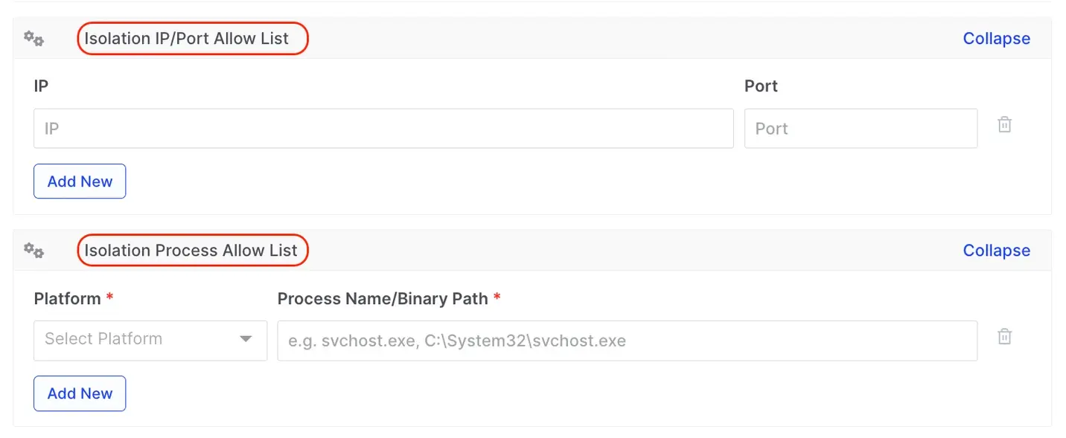This screenshot has width=1066, height=438.
Task: Click the Platform dropdown arrow
Action: (246, 340)
